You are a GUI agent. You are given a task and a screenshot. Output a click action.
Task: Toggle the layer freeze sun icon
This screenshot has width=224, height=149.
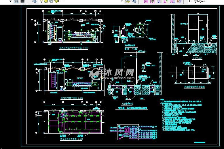pyautogui.click(x=46, y=1)
